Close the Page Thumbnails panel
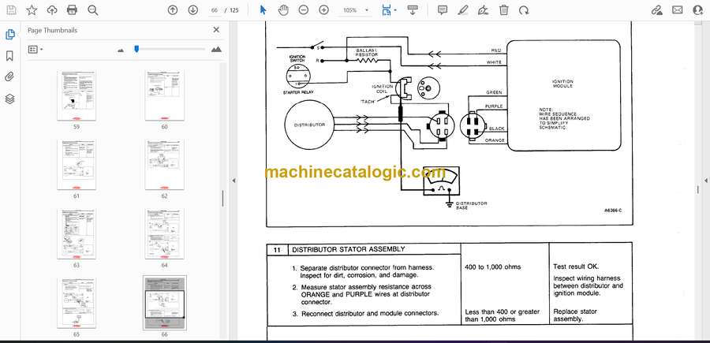This screenshot has width=710, height=343. point(217,30)
